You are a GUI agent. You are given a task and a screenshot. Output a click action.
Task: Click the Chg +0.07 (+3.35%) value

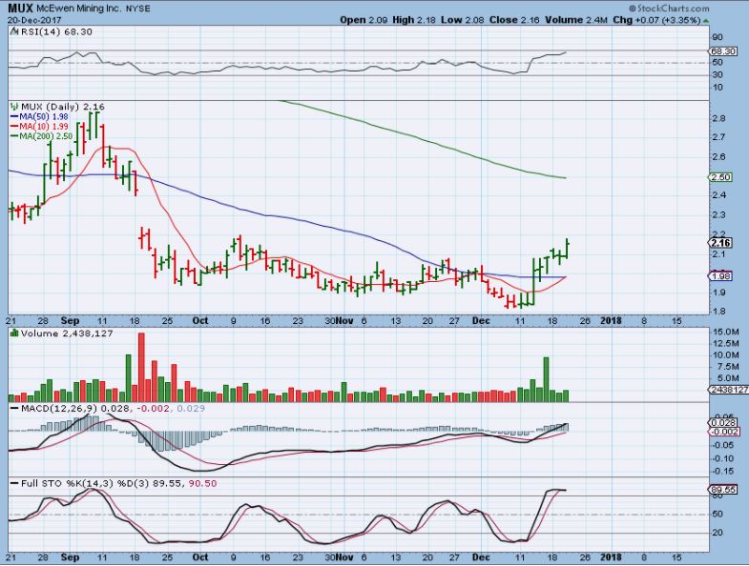[656, 20]
